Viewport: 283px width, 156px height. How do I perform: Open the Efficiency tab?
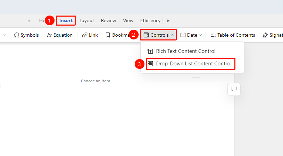point(150,21)
